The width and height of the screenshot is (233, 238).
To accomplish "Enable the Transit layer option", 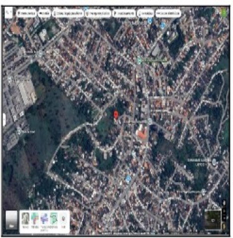I will 44,222.
